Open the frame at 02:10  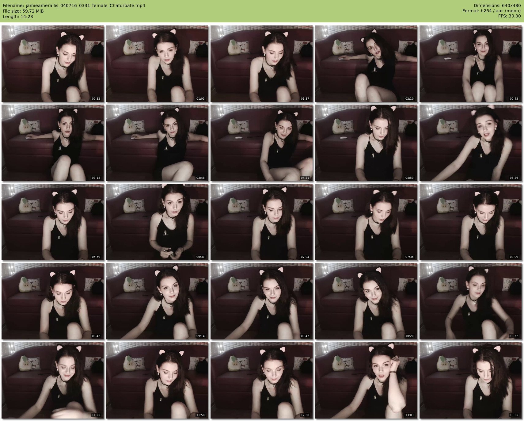pyautogui.click(x=366, y=64)
